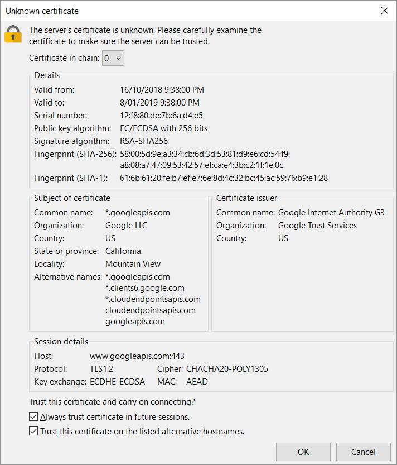Click the Google LLC organization value

pos(126,226)
